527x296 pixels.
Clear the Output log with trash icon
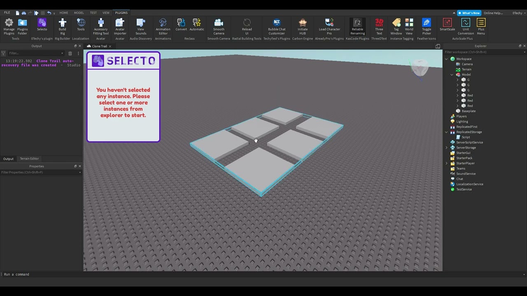70,53
